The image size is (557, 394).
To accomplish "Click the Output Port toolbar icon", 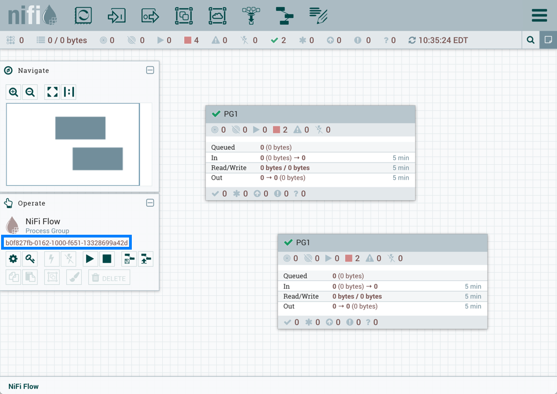I will [150, 15].
